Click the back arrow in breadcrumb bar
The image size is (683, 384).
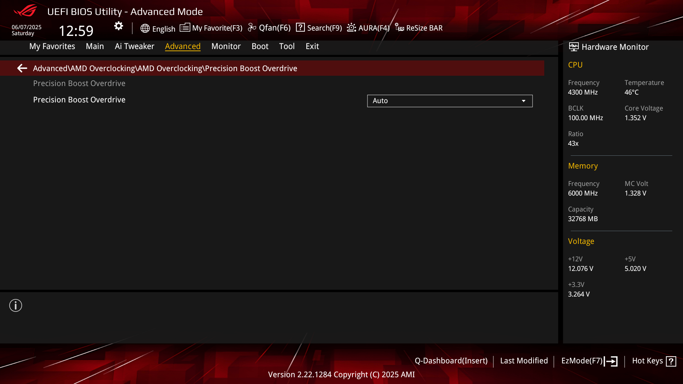click(22, 68)
